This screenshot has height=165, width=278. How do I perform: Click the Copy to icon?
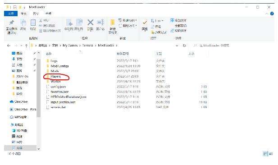point(79,23)
